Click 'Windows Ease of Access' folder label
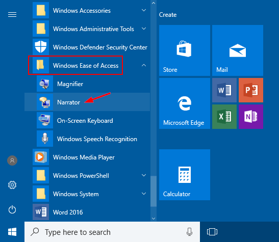279x242 pixels. pos(86,66)
